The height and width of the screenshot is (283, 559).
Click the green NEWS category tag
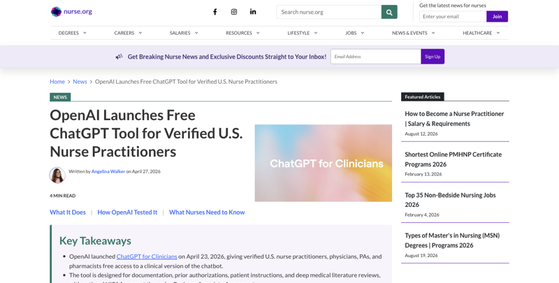[60, 97]
